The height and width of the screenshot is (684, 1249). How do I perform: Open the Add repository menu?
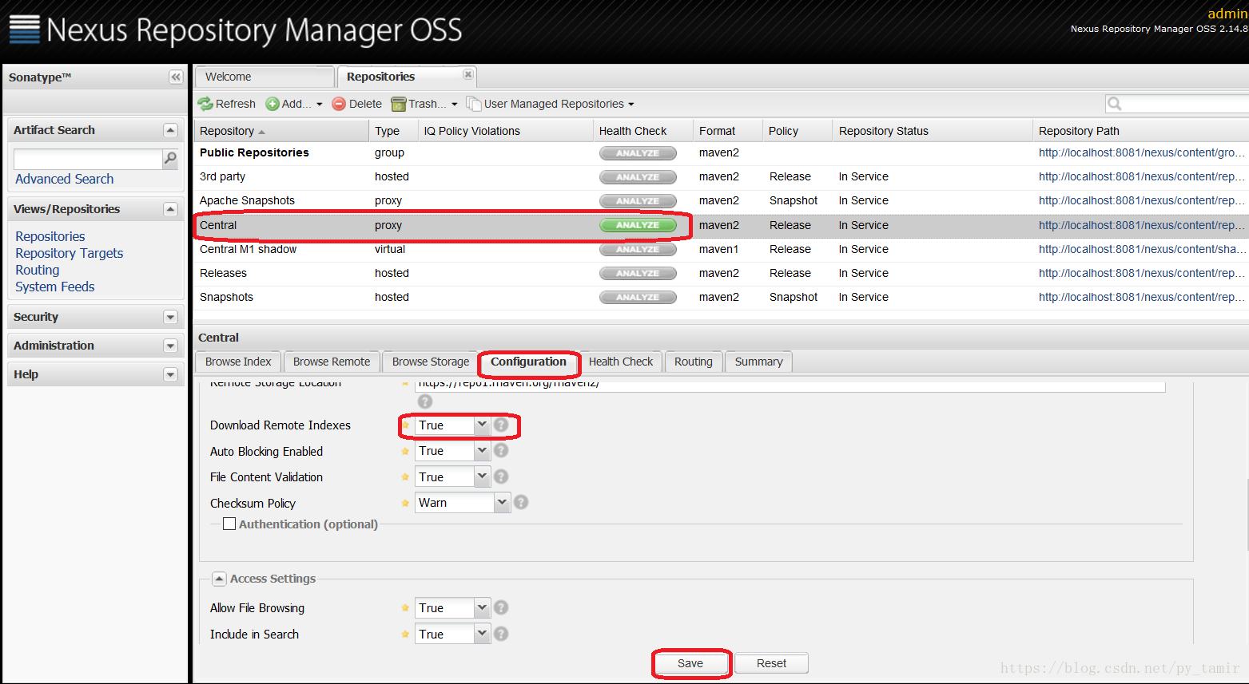pyautogui.click(x=294, y=104)
